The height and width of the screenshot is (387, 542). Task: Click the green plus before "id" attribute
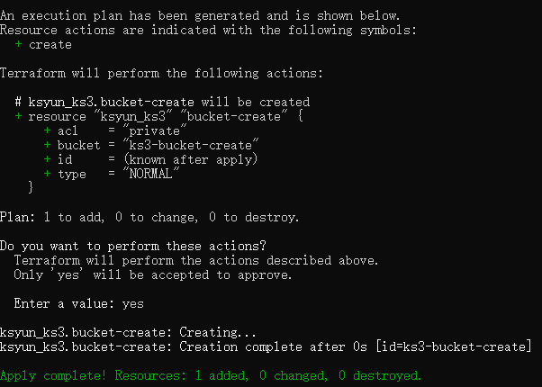coord(48,159)
